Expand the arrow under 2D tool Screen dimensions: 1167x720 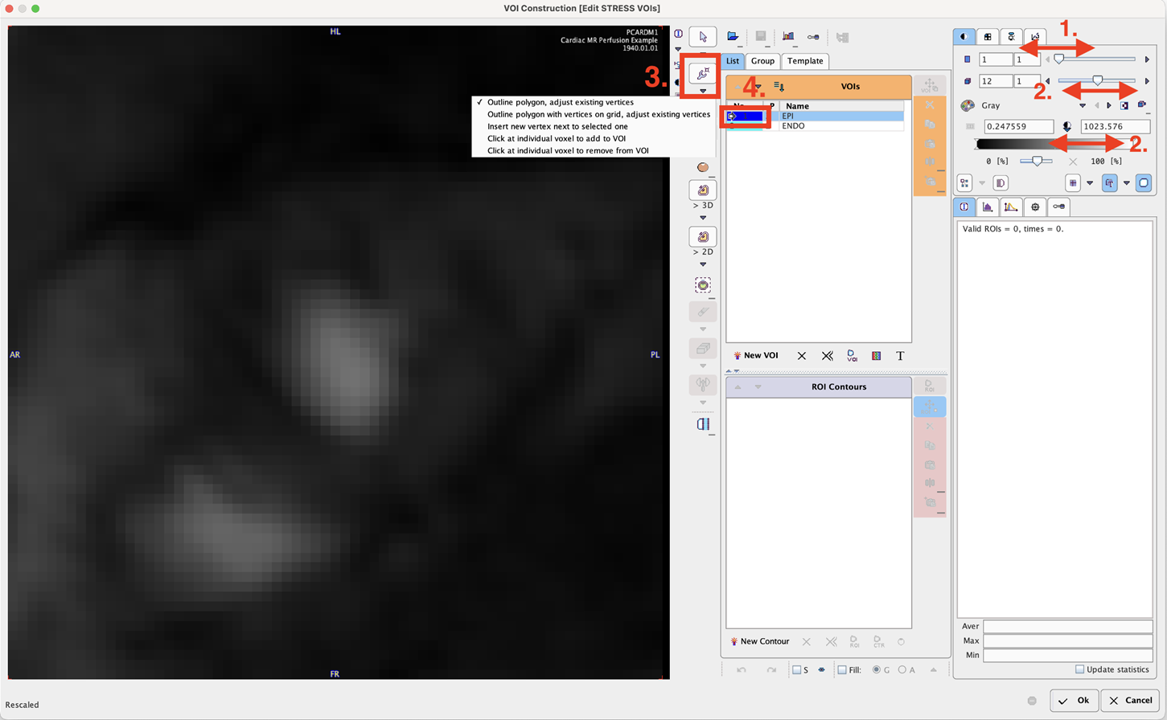click(703, 264)
